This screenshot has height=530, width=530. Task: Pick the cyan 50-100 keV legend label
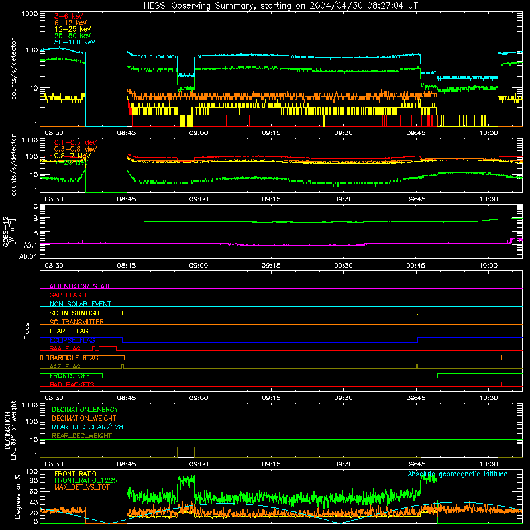click(75, 42)
